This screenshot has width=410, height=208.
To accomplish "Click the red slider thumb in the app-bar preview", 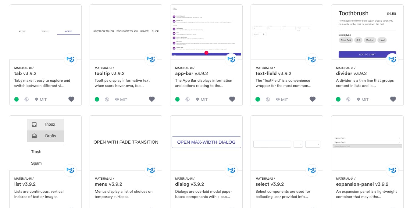I will 206,53.
